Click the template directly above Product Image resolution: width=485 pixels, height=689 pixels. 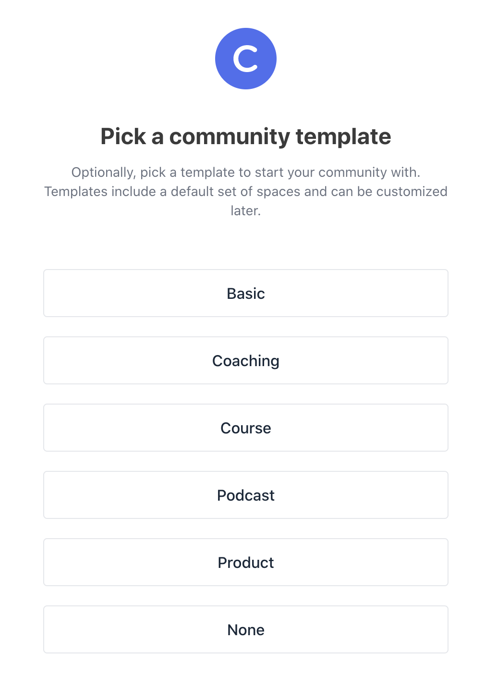[x=246, y=495]
